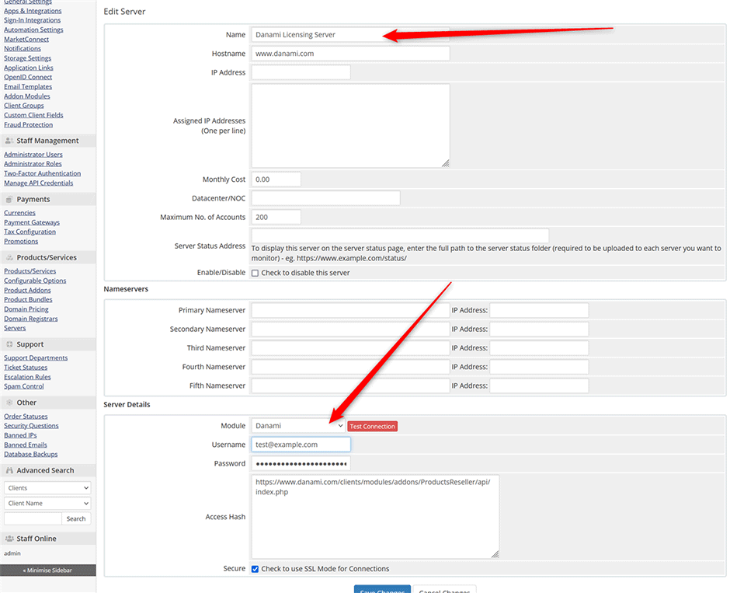The height and width of the screenshot is (593, 730).
Task: Toggle the SSL Mode for Connections checkbox
Action: (255, 569)
